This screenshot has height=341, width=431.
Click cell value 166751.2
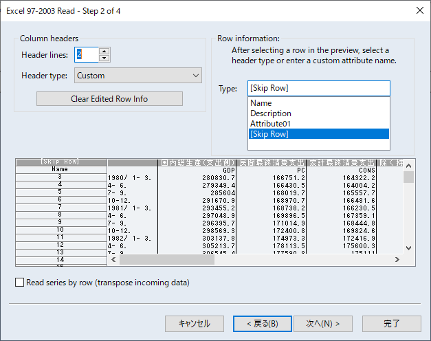click(272, 178)
